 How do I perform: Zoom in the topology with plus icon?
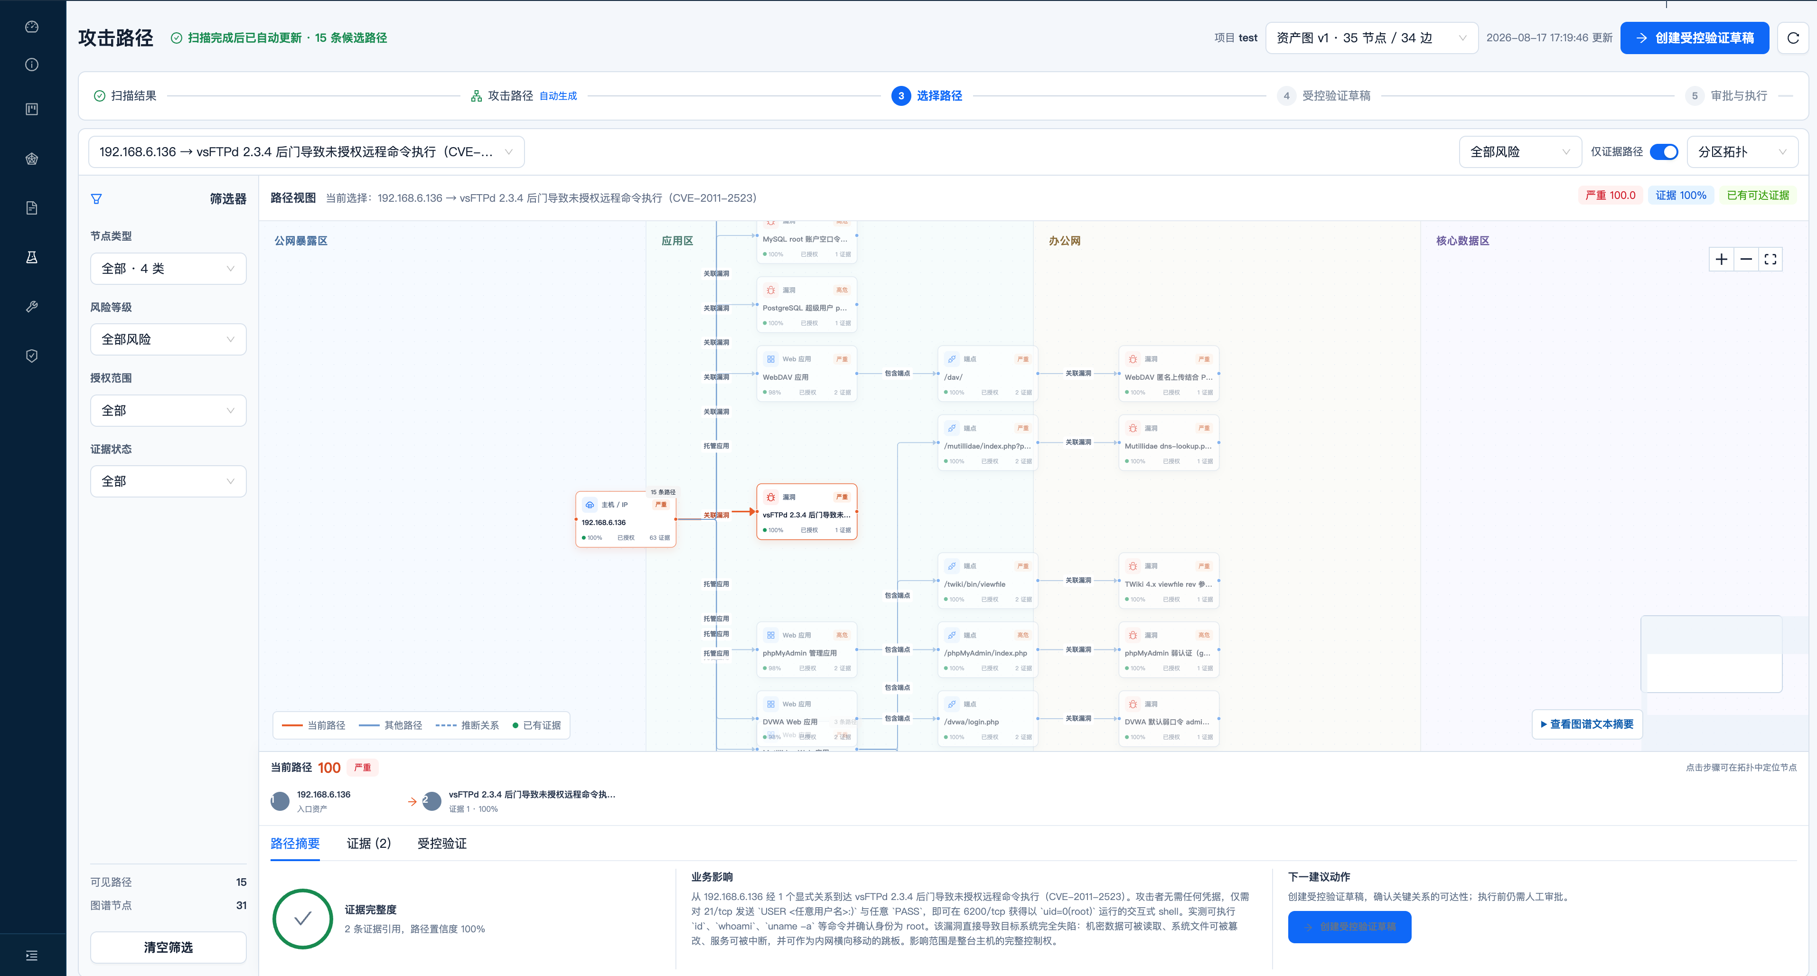[1721, 260]
